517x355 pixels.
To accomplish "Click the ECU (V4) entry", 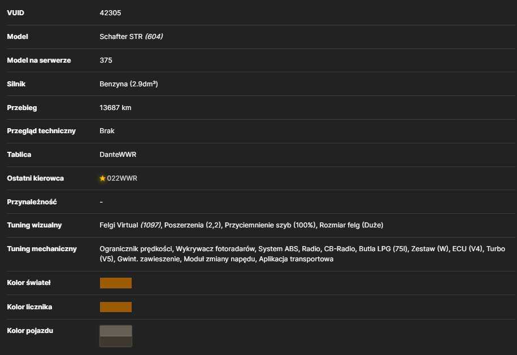I will coord(467,249).
